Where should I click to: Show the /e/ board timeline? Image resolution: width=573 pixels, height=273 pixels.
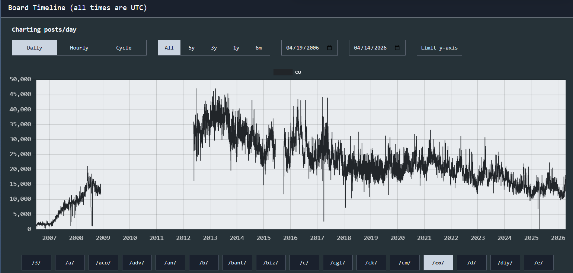coord(539,263)
